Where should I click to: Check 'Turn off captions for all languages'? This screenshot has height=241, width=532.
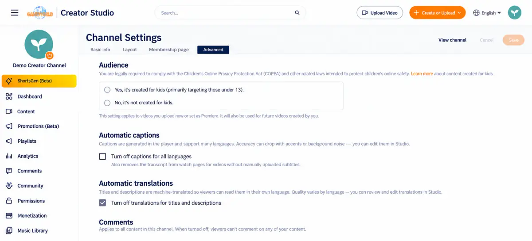coord(103,157)
